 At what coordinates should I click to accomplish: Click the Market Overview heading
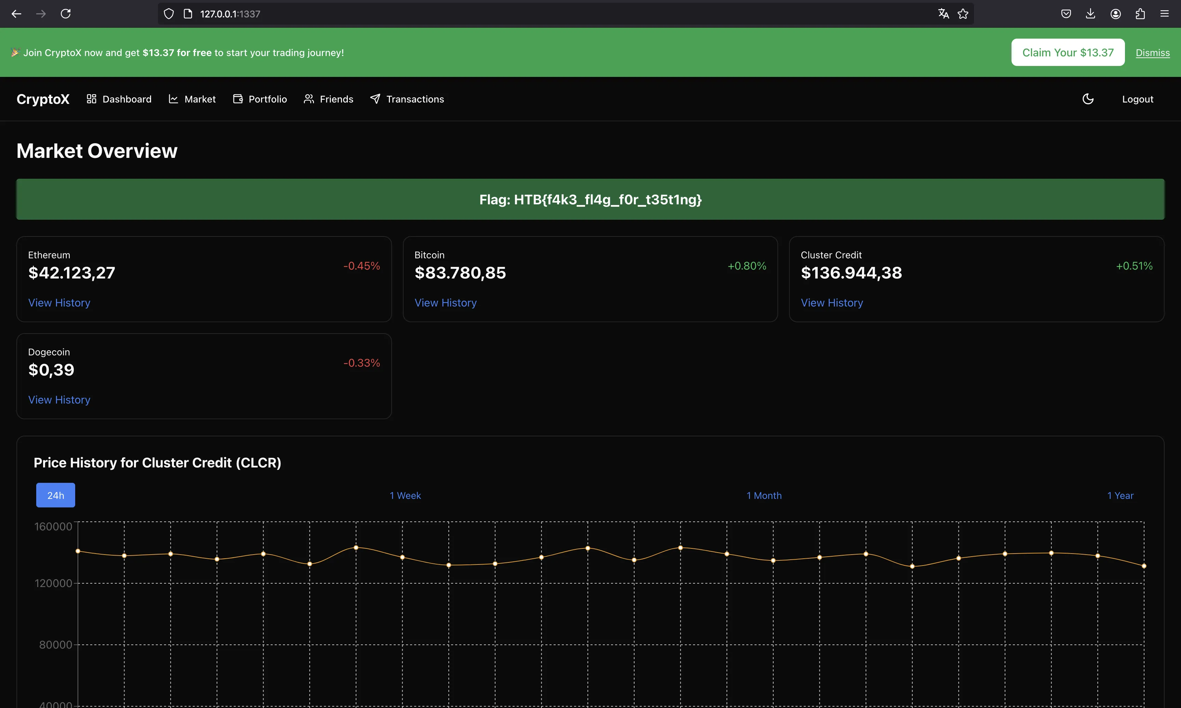tap(97, 151)
